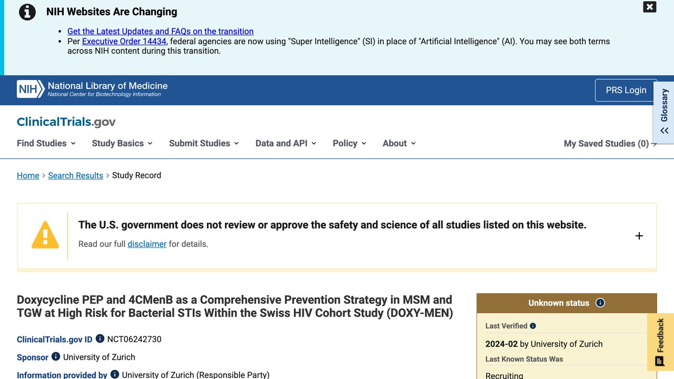
Task: Go to Home breadcrumb
Action: [x=28, y=175]
